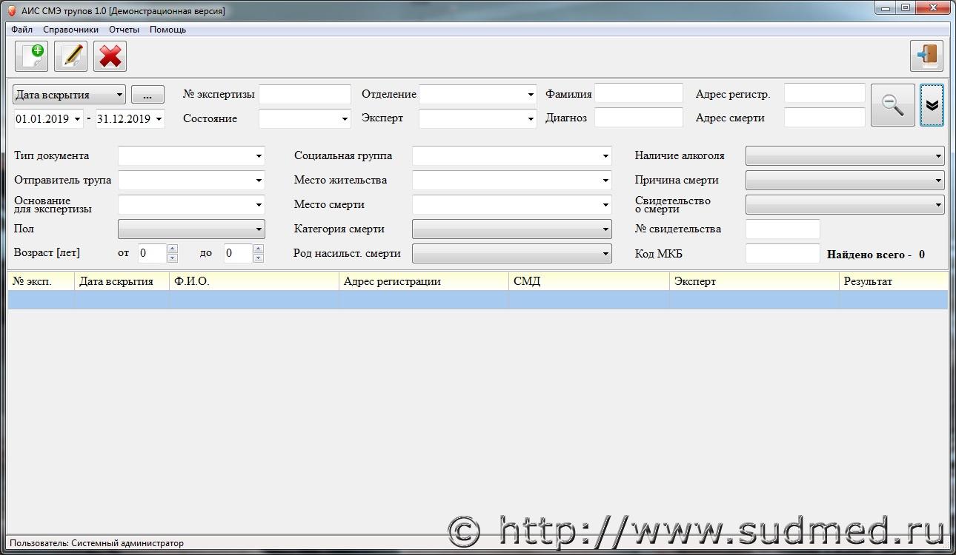
Task: Click the red X delete record icon
Action: pos(110,56)
